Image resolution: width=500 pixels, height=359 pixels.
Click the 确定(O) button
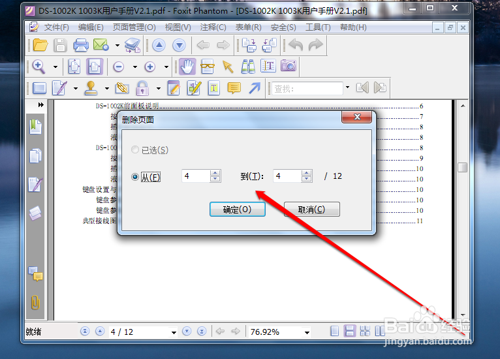click(237, 210)
